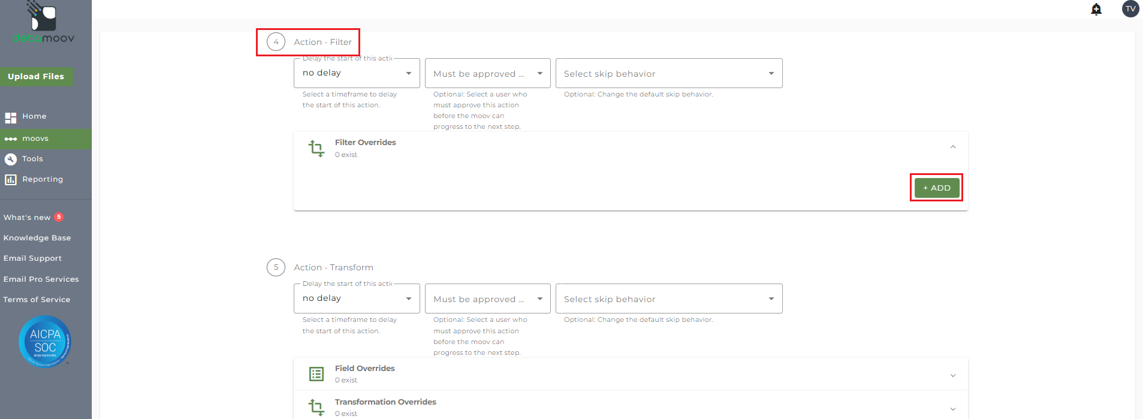Click the + ADD button
This screenshot has height=419, width=1143.
[x=936, y=188]
